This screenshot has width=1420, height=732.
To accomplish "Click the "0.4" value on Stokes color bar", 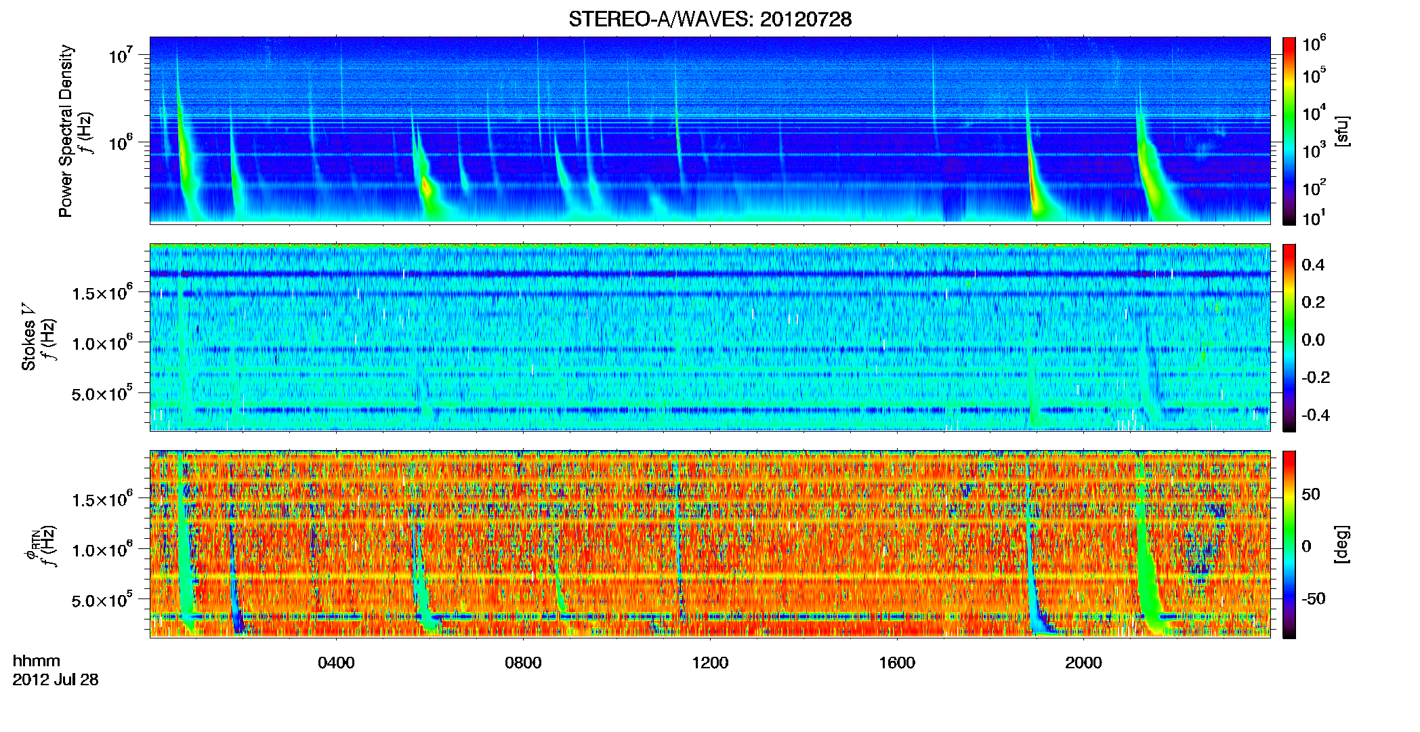I will (x=1313, y=265).
